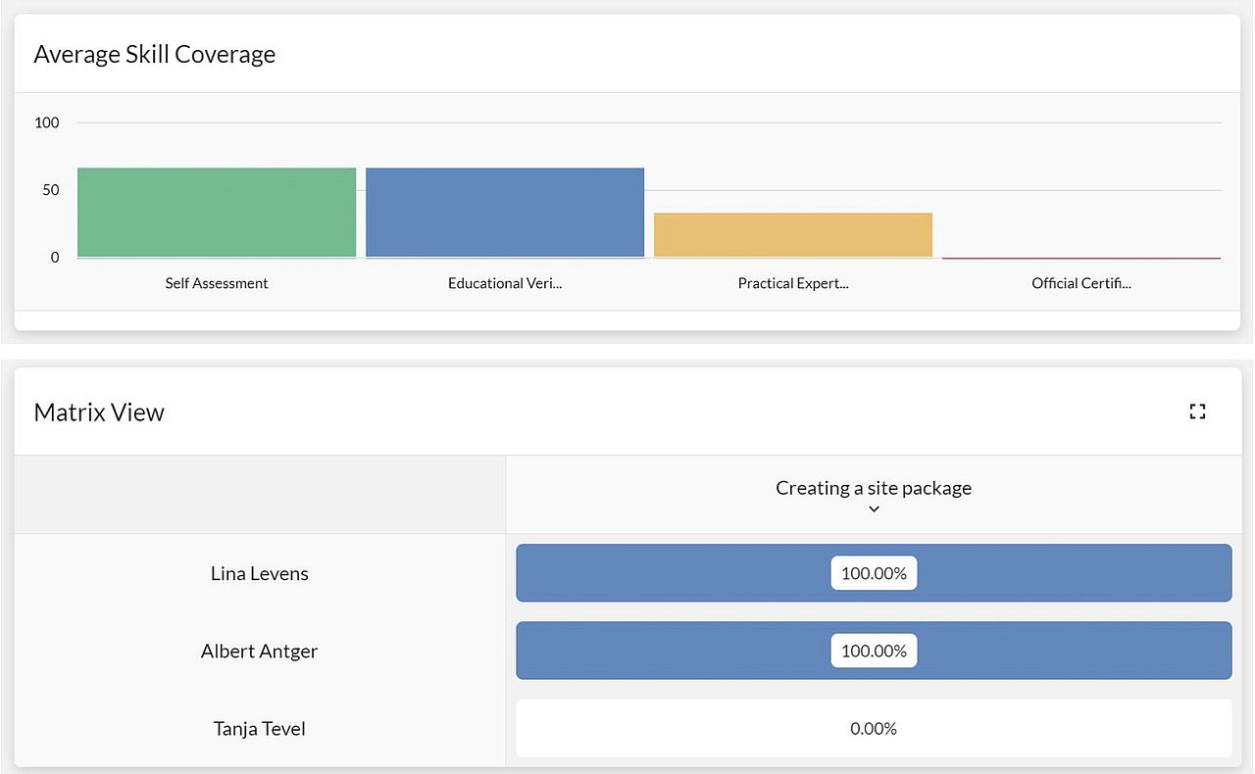Image resolution: width=1255 pixels, height=774 pixels.
Task: Open Tanja Tevel row name
Action: click(x=260, y=729)
